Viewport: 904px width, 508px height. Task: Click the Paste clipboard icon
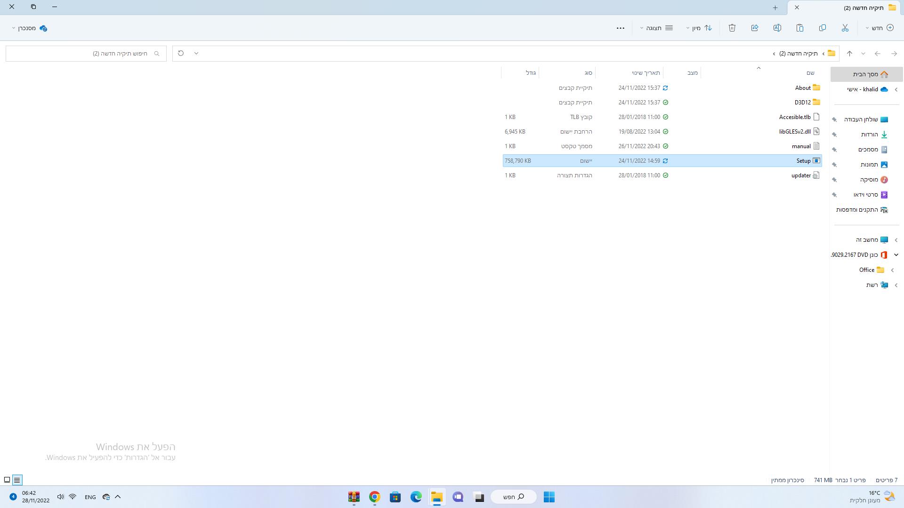pos(800,28)
